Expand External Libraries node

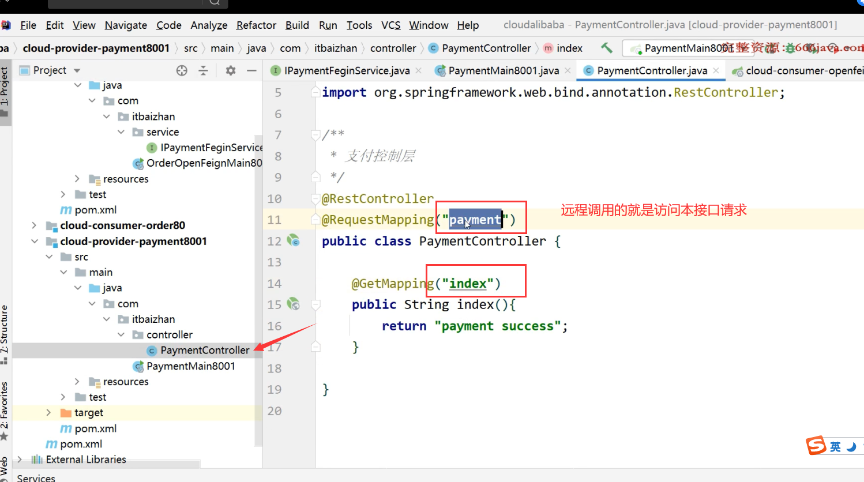pyautogui.click(x=20, y=460)
